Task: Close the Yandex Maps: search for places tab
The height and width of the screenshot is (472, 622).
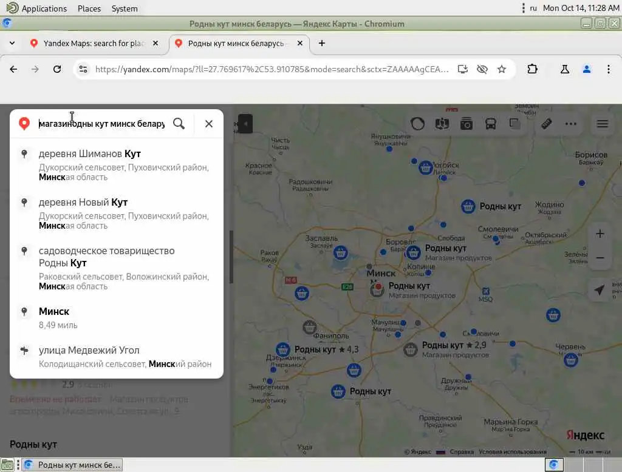Action: (x=155, y=43)
